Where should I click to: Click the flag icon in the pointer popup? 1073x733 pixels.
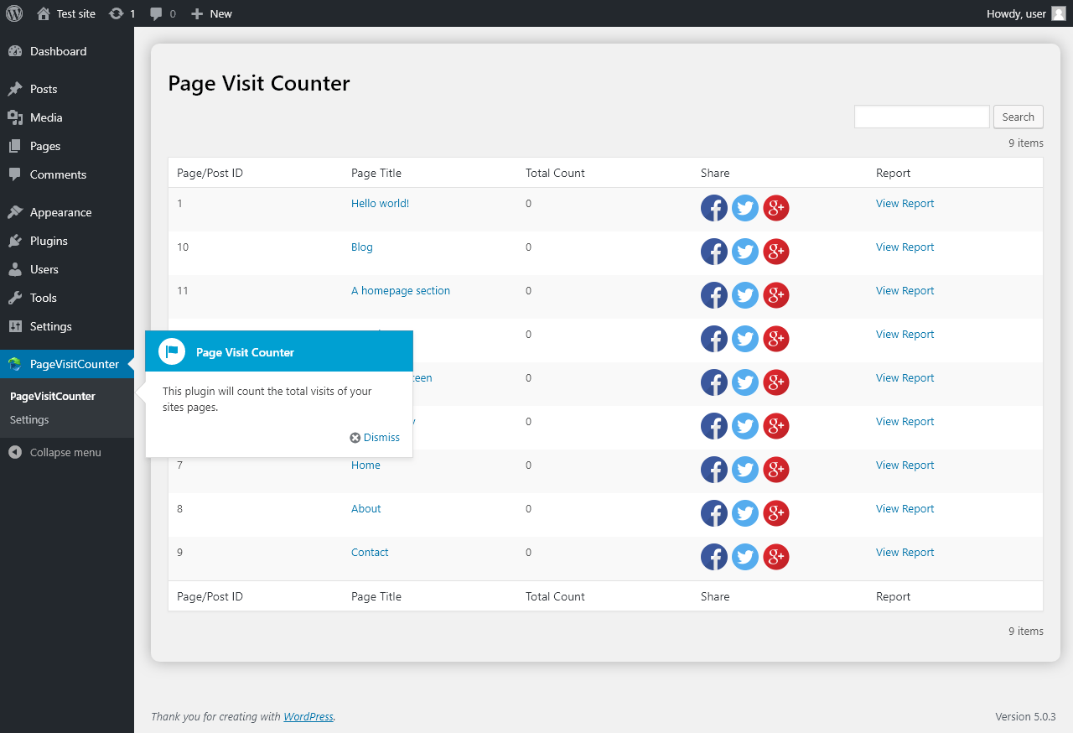click(172, 351)
